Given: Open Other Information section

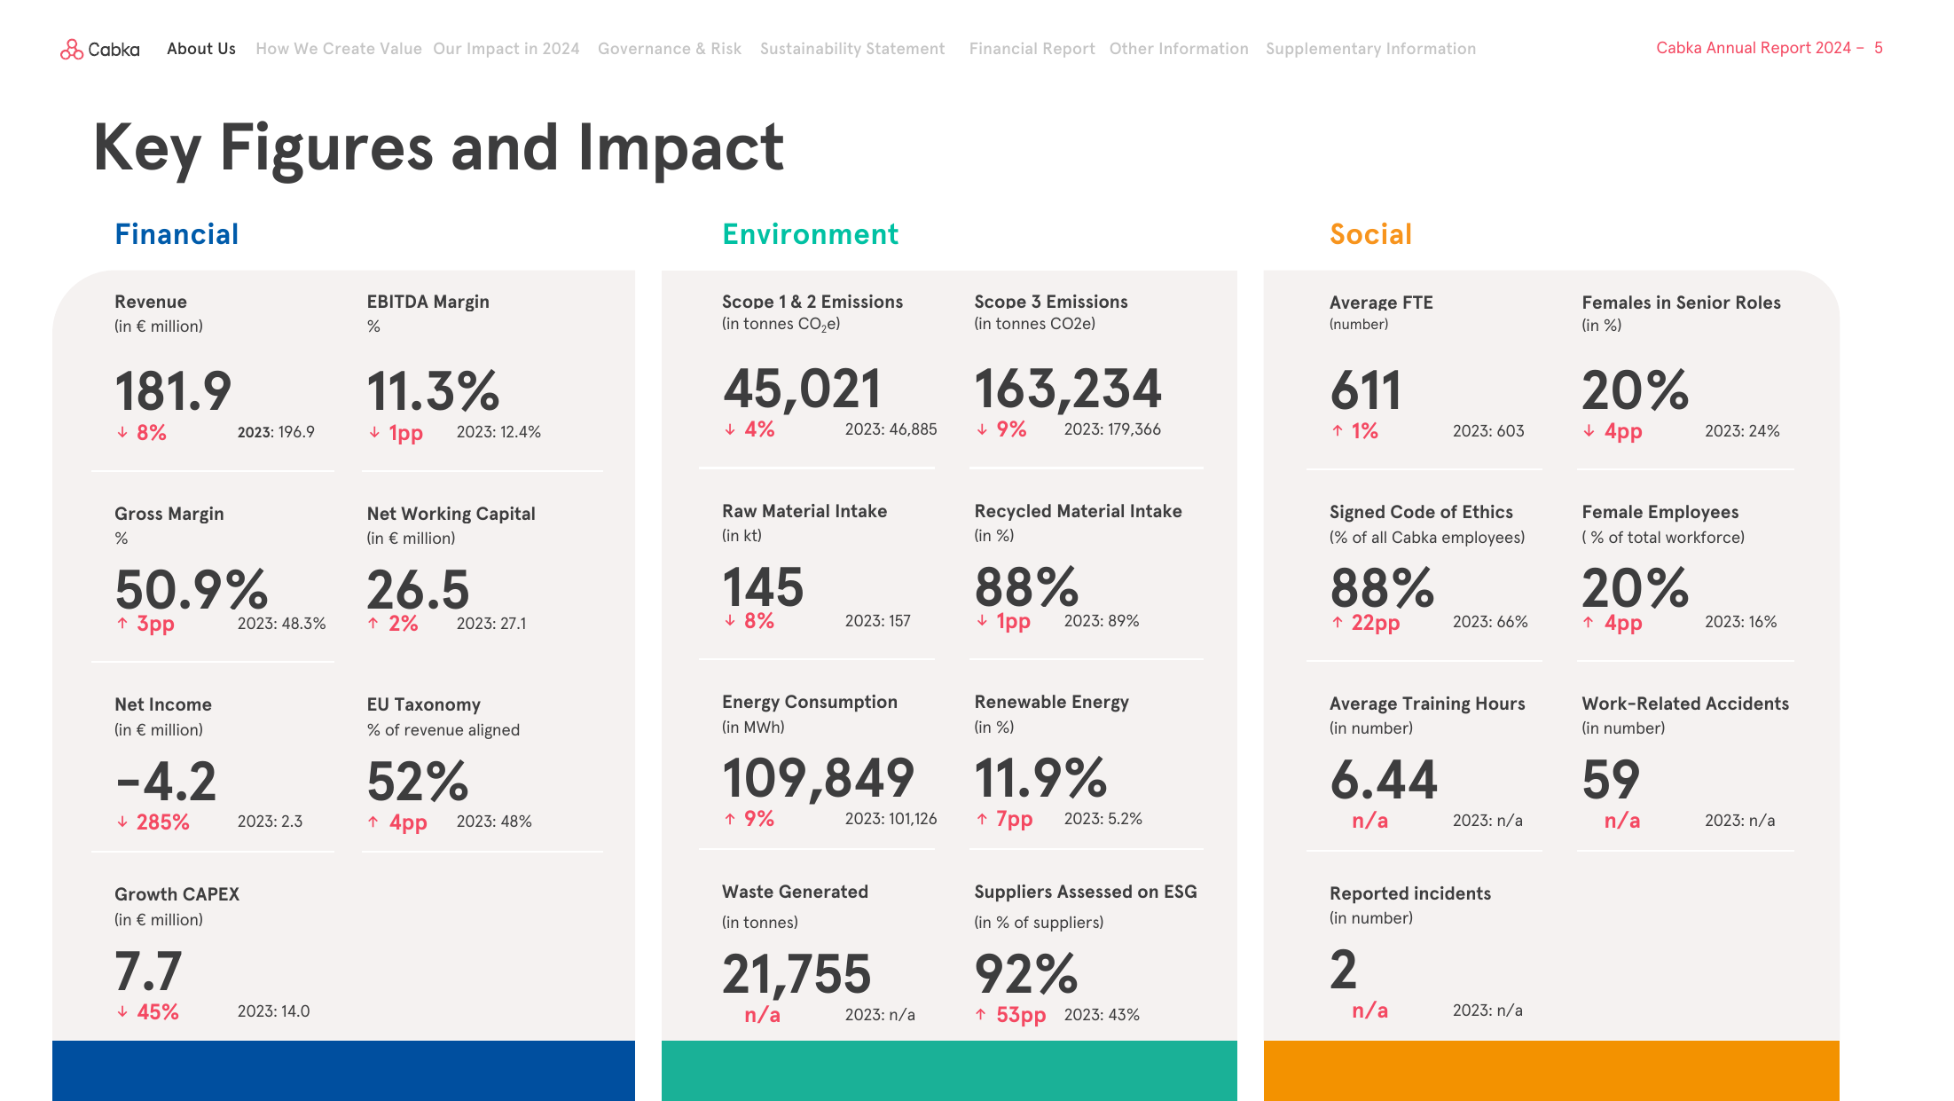Looking at the screenshot, I should coord(1179,49).
